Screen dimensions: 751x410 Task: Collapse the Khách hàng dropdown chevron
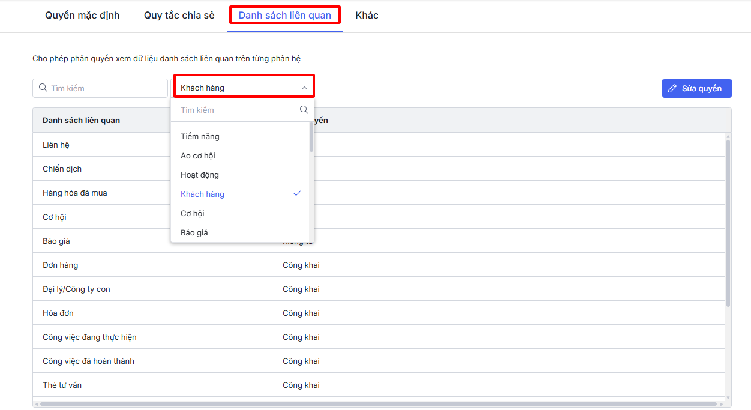pos(304,88)
